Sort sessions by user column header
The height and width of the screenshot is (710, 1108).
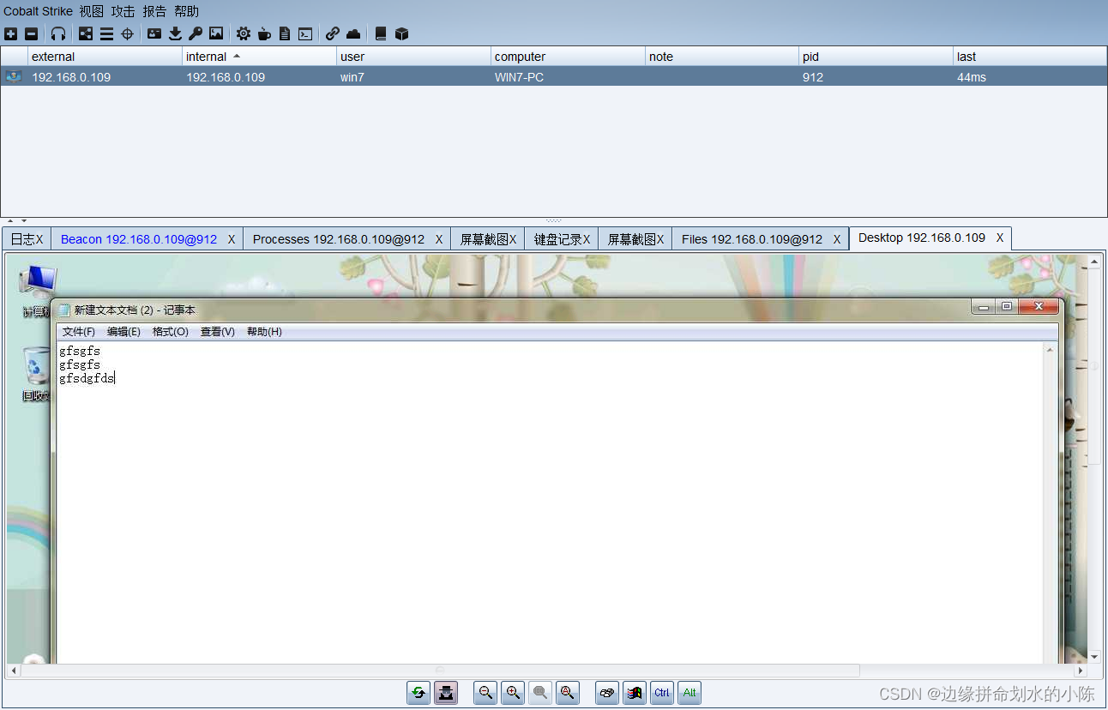point(413,57)
